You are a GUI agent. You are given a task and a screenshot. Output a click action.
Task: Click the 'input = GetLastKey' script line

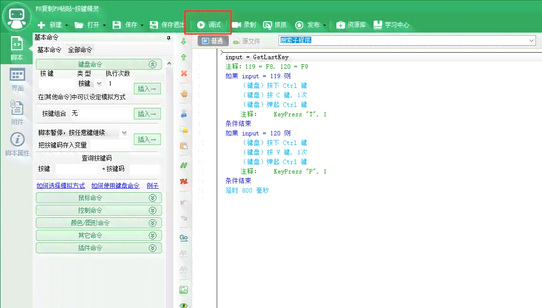pyautogui.click(x=257, y=57)
